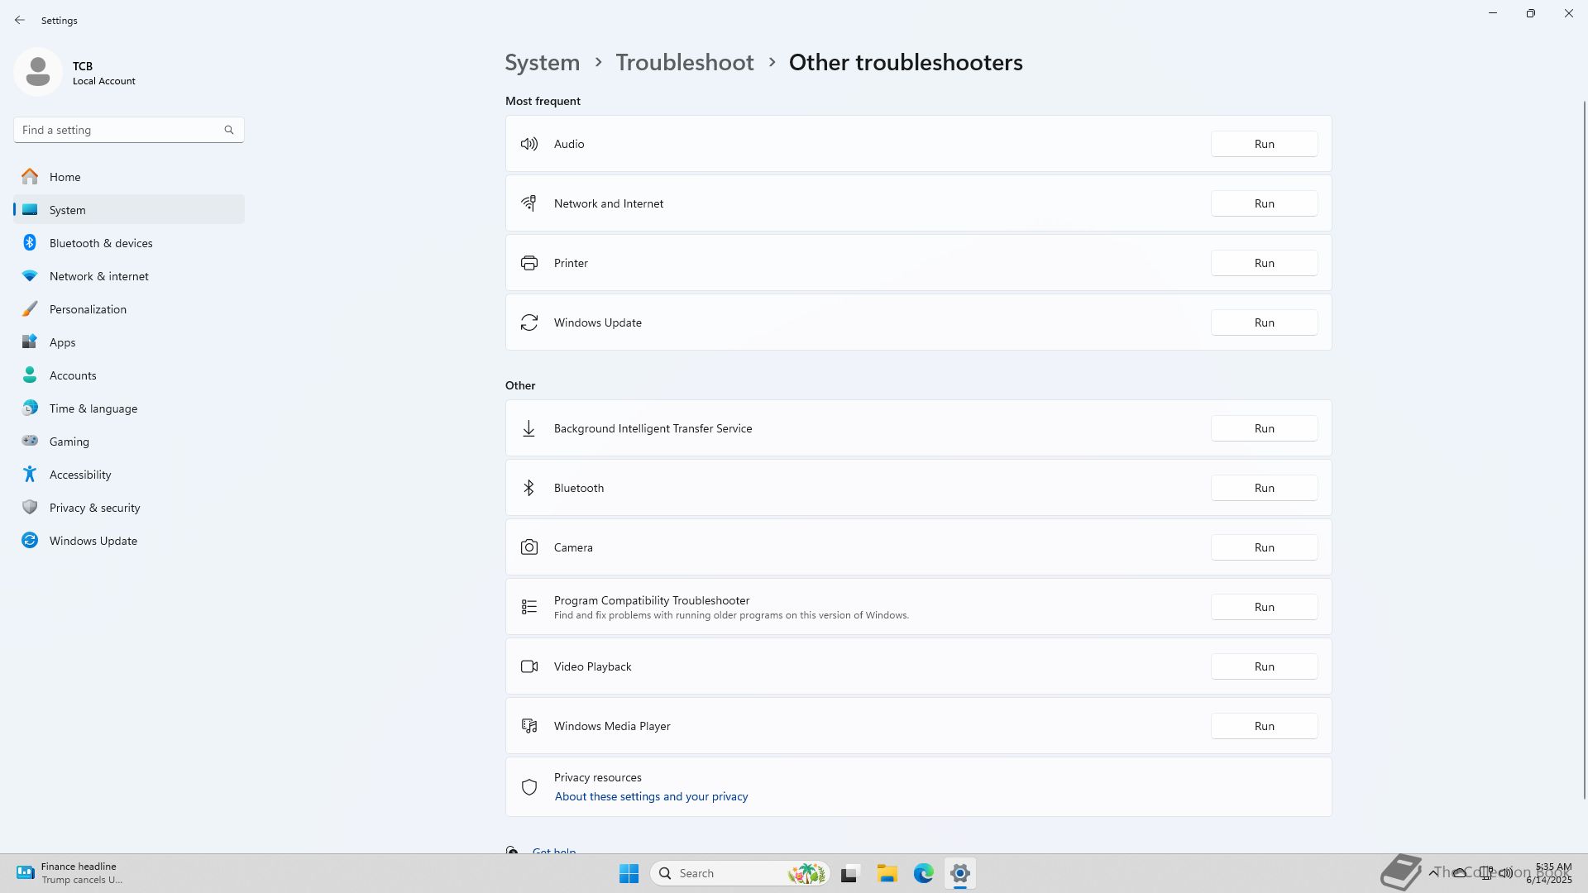The image size is (1588, 893).
Task: Click the back arrow in Settings
Action: (x=20, y=20)
